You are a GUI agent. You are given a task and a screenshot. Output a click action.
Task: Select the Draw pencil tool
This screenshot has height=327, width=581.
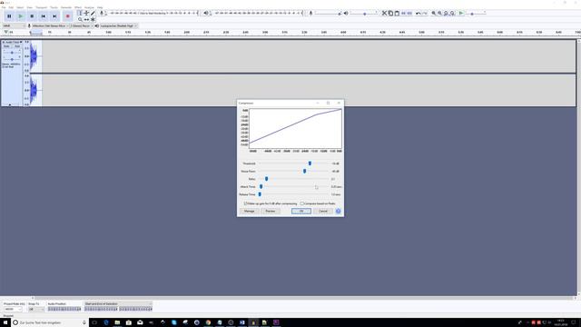(x=93, y=13)
